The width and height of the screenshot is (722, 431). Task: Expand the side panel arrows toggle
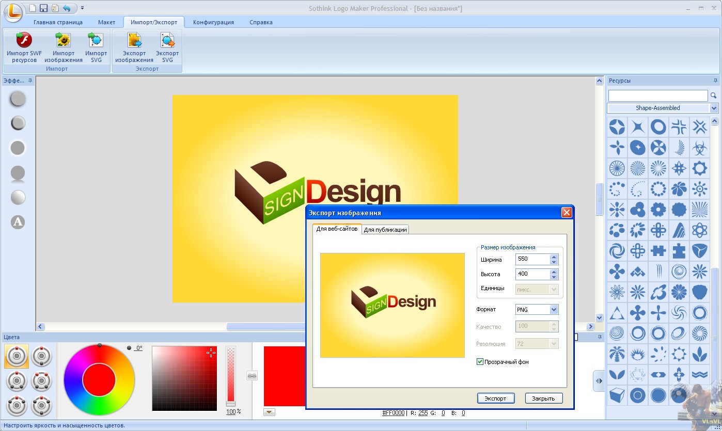[599, 381]
